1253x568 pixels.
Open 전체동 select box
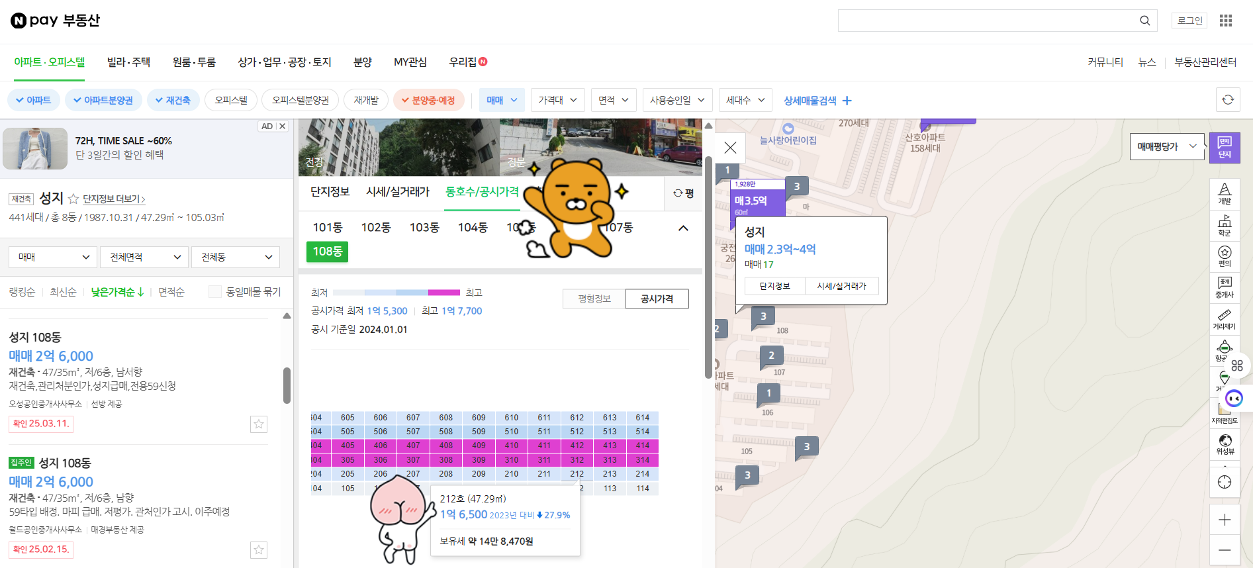[236, 257]
